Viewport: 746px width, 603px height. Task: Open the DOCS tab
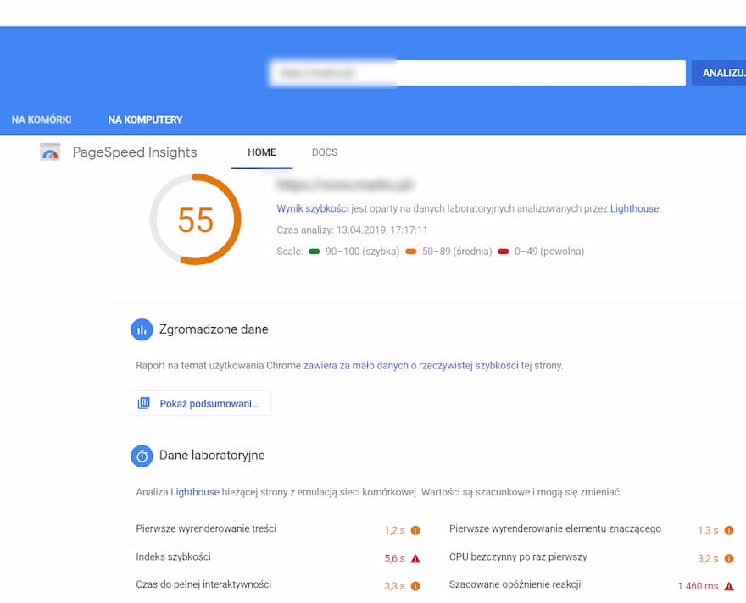(325, 152)
